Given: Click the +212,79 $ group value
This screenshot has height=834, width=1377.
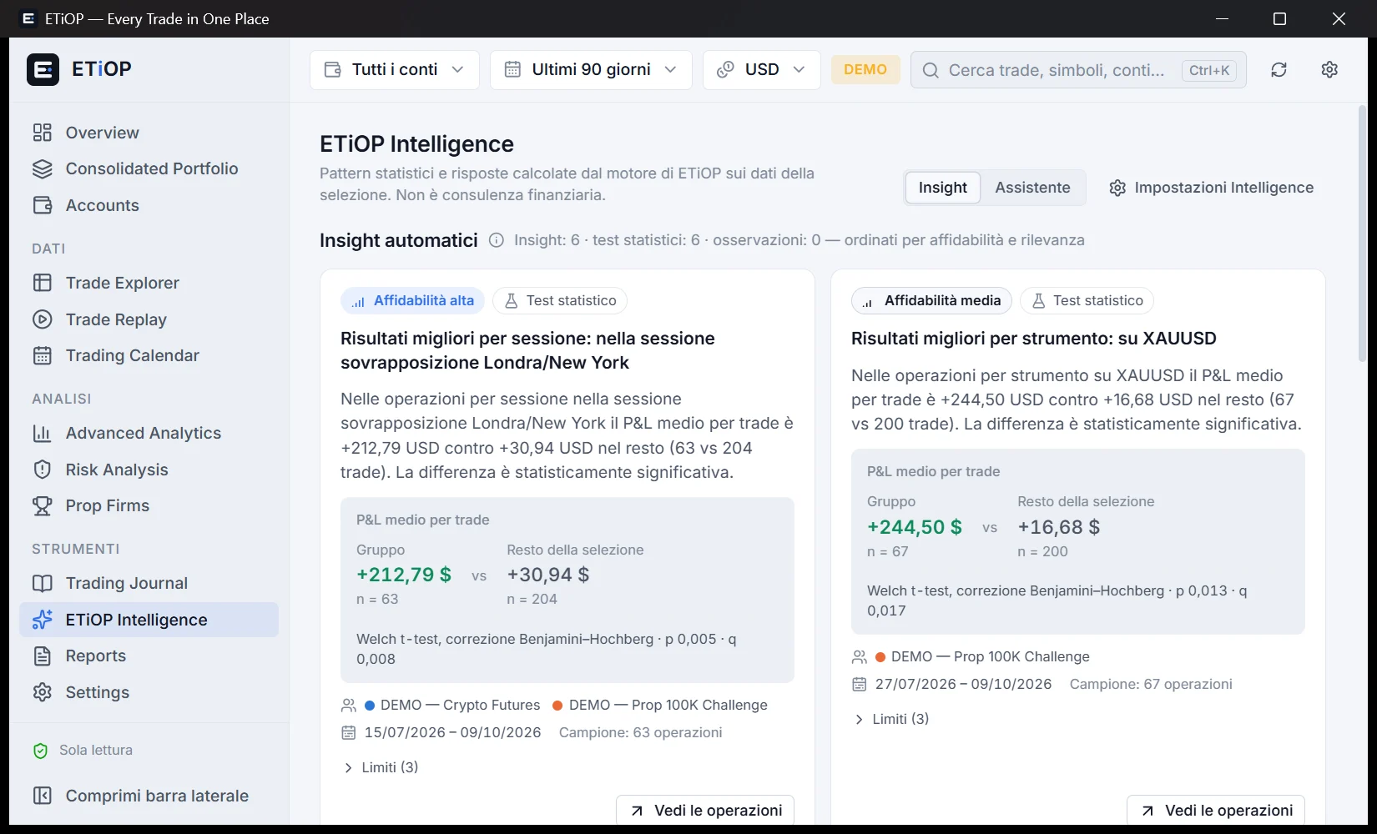Looking at the screenshot, I should click(x=404, y=575).
